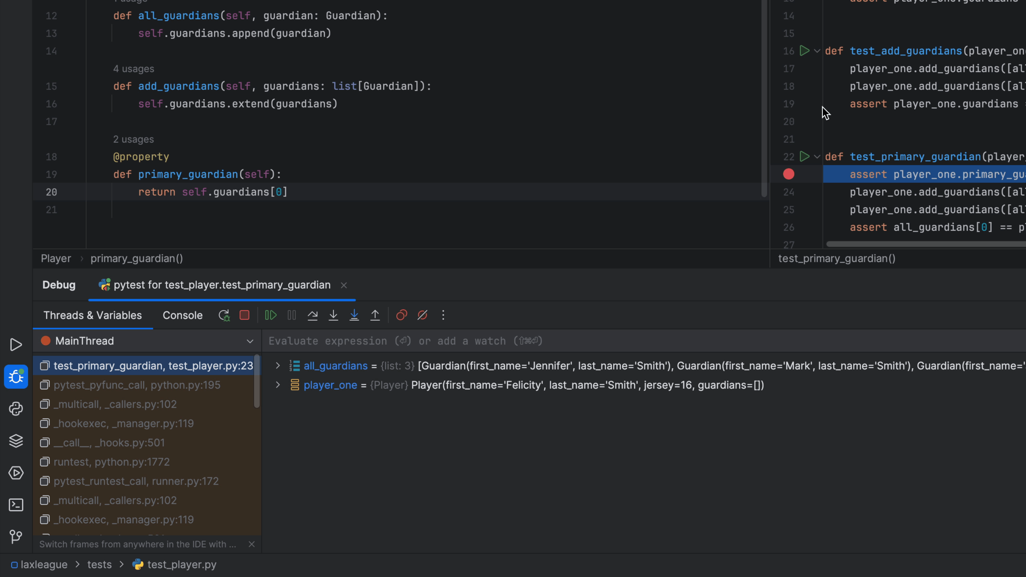
Task: Switch to the Console tab
Action: pyautogui.click(x=182, y=315)
